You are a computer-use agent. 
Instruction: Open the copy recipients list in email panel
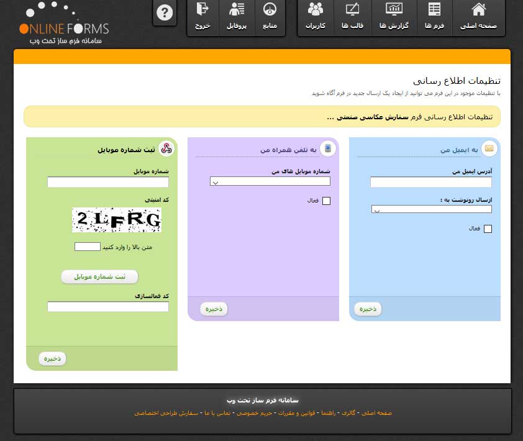[431, 209]
